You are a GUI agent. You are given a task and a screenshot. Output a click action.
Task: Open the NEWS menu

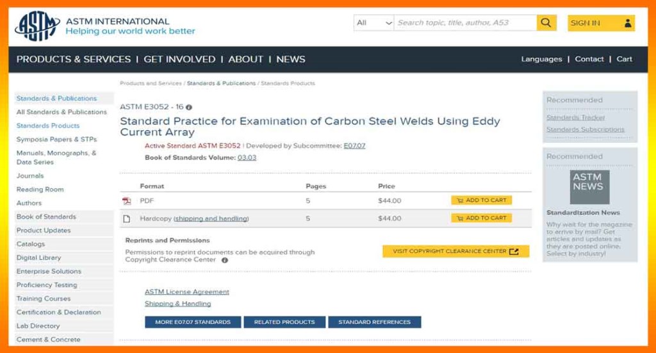point(291,60)
